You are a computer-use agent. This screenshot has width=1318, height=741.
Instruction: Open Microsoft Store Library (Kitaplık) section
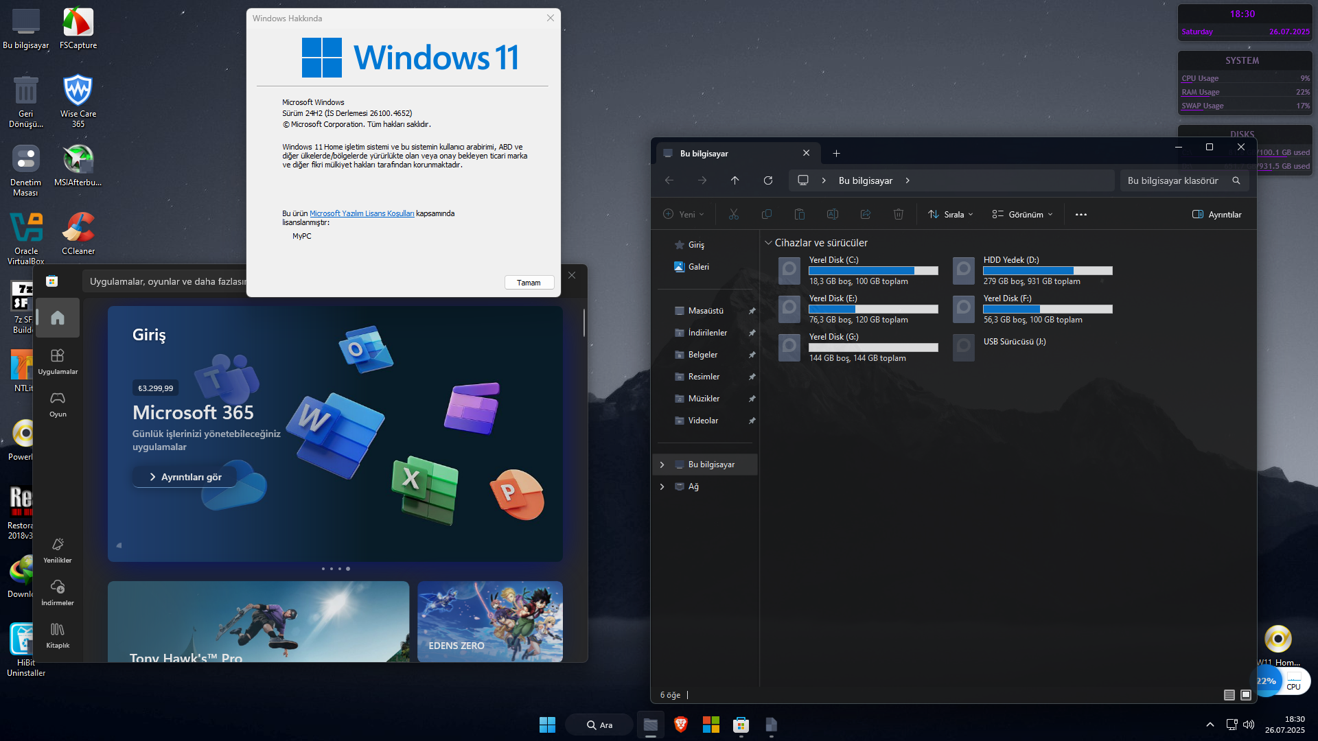click(58, 635)
